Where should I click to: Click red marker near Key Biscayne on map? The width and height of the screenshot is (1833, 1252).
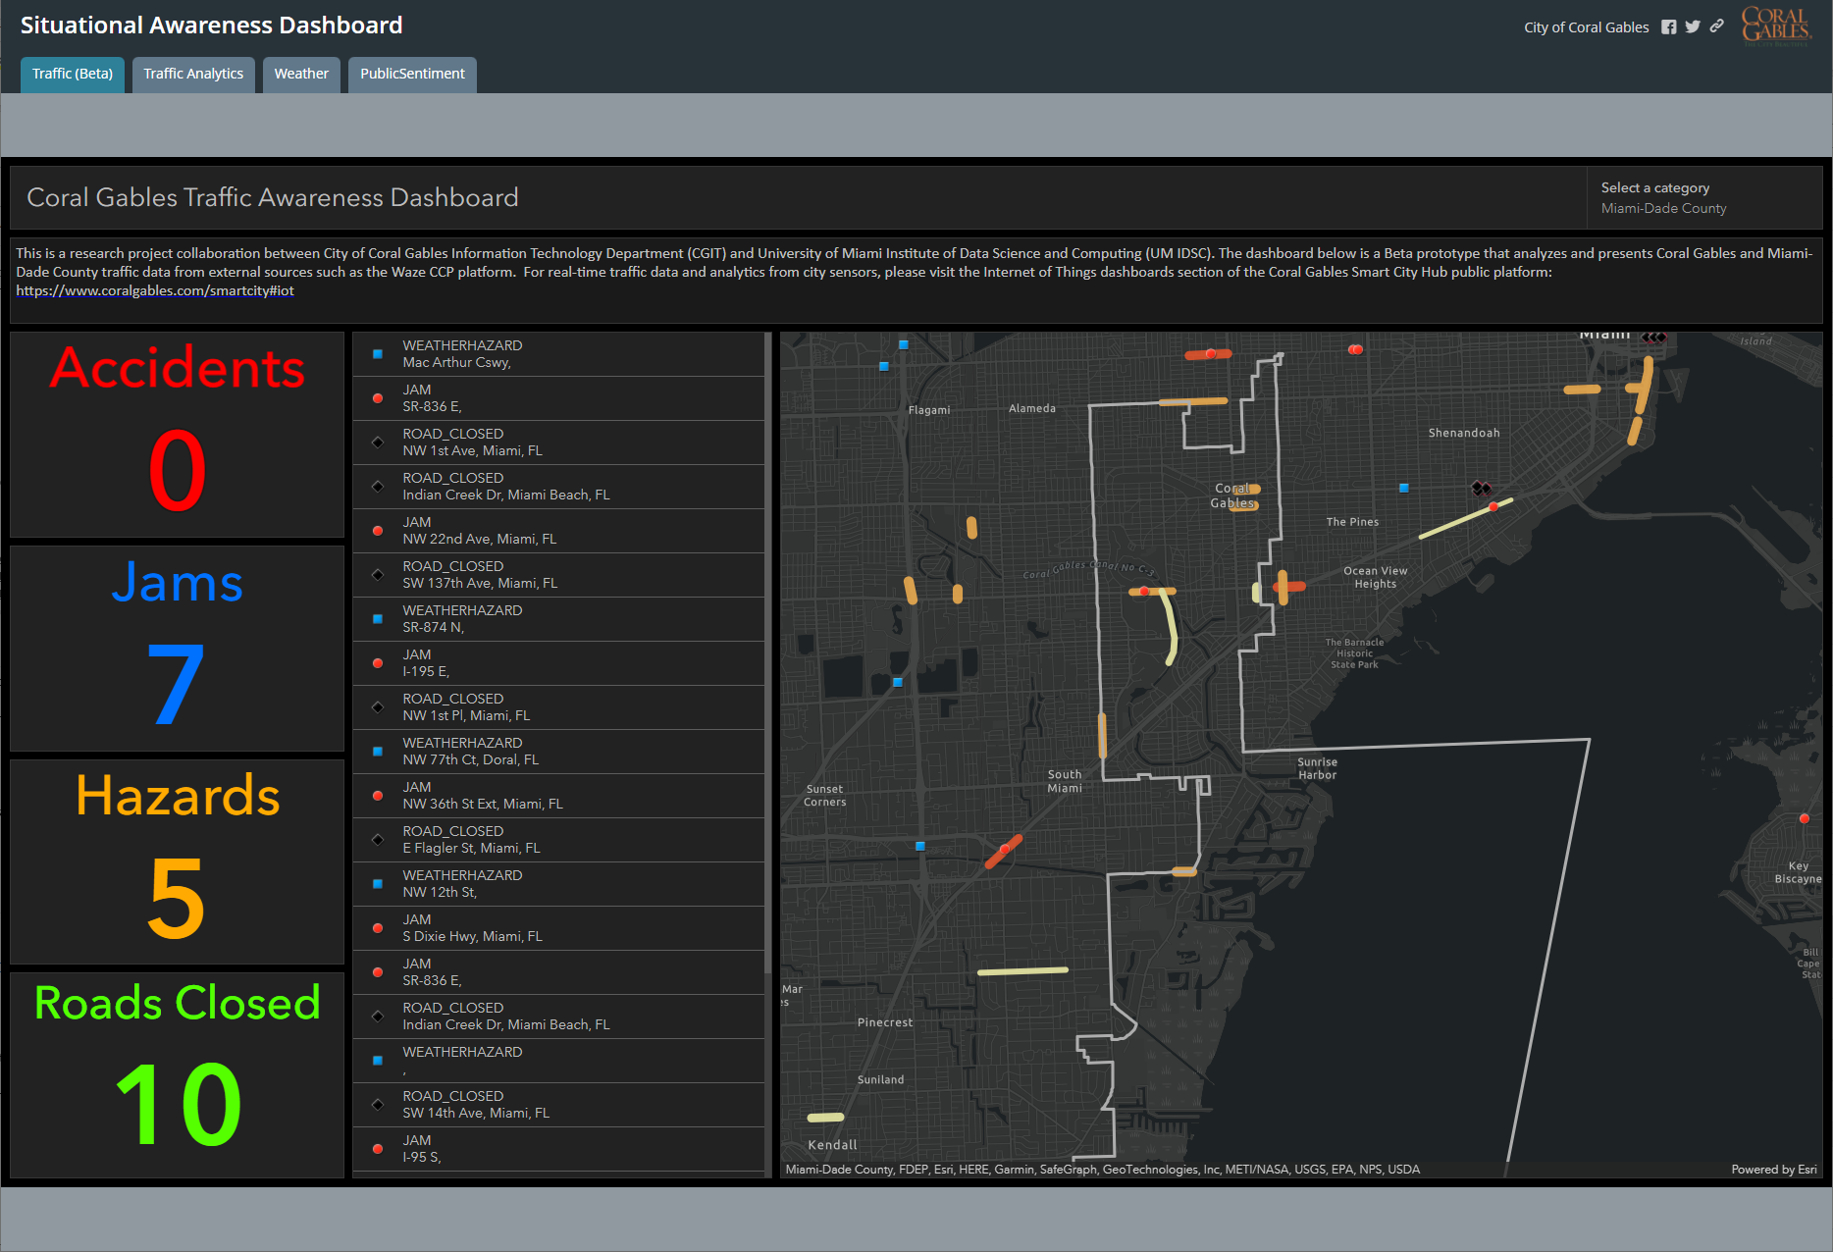pos(1804,818)
